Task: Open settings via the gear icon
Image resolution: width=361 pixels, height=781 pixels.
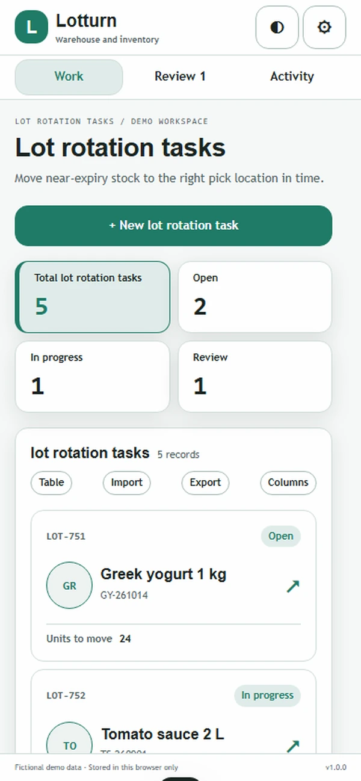Action: click(x=324, y=27)
